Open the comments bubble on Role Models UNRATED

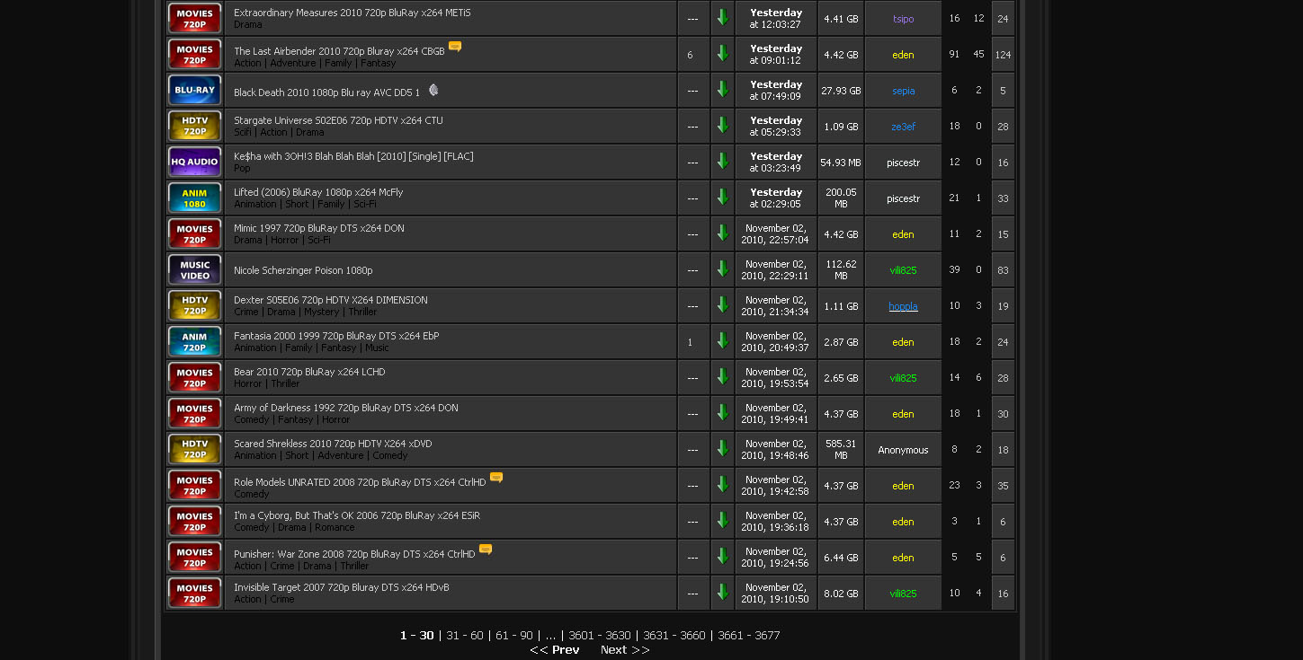[496, 478]
